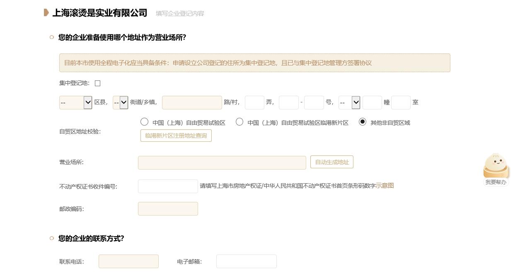Image resolution: width=532 pixels, height=274 pixels.
Task: Click the 临港新片区注册地址查询 button
Action: 176,136
